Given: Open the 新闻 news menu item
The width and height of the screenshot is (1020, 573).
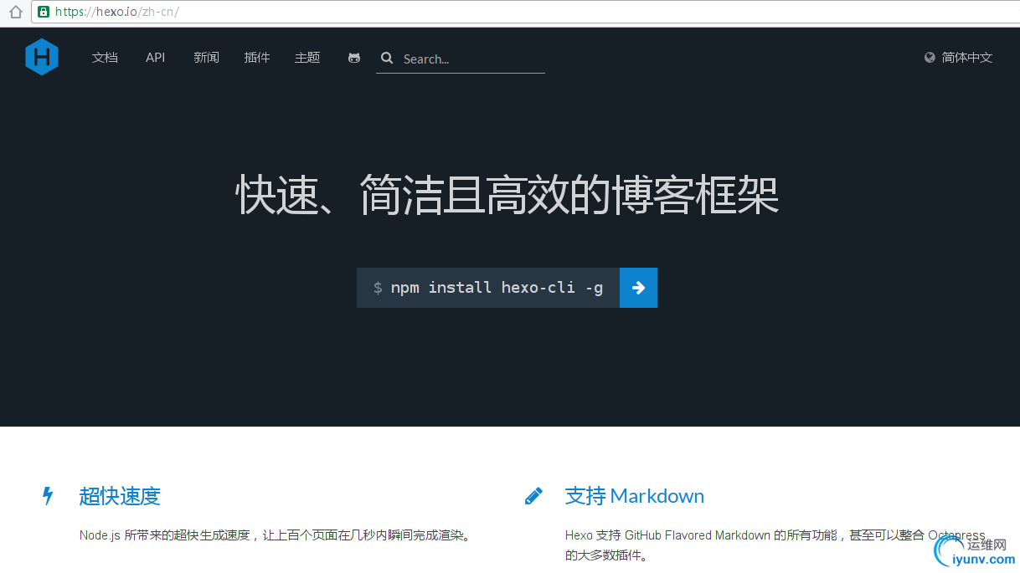Looking at the screenshot, I should [206, 58].
